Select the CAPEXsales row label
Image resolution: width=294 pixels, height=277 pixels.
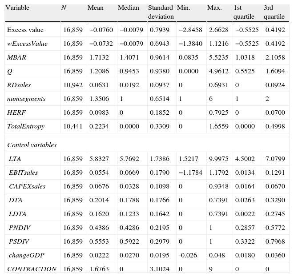click(x=27, y=186)
